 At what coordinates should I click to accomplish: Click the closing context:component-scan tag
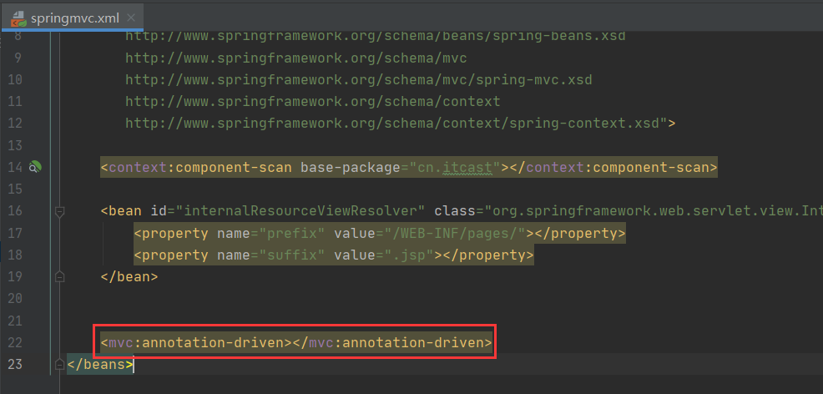click(613, 167)
